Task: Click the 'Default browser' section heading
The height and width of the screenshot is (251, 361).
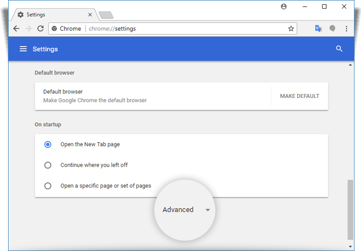Action: click(x=55, y=72)
